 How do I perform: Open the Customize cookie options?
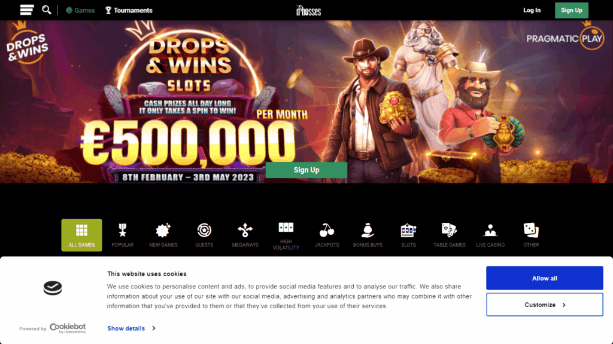[x=545, y=305]
